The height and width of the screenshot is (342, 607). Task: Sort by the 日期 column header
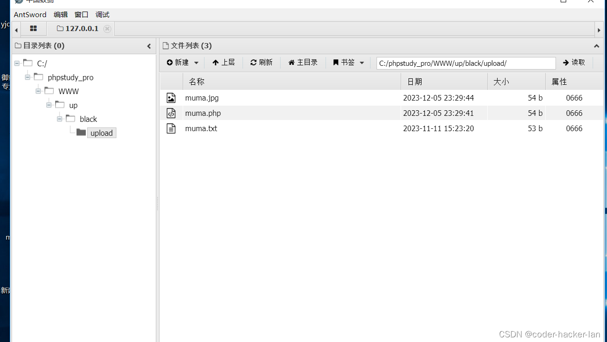(x=444, y=82)
